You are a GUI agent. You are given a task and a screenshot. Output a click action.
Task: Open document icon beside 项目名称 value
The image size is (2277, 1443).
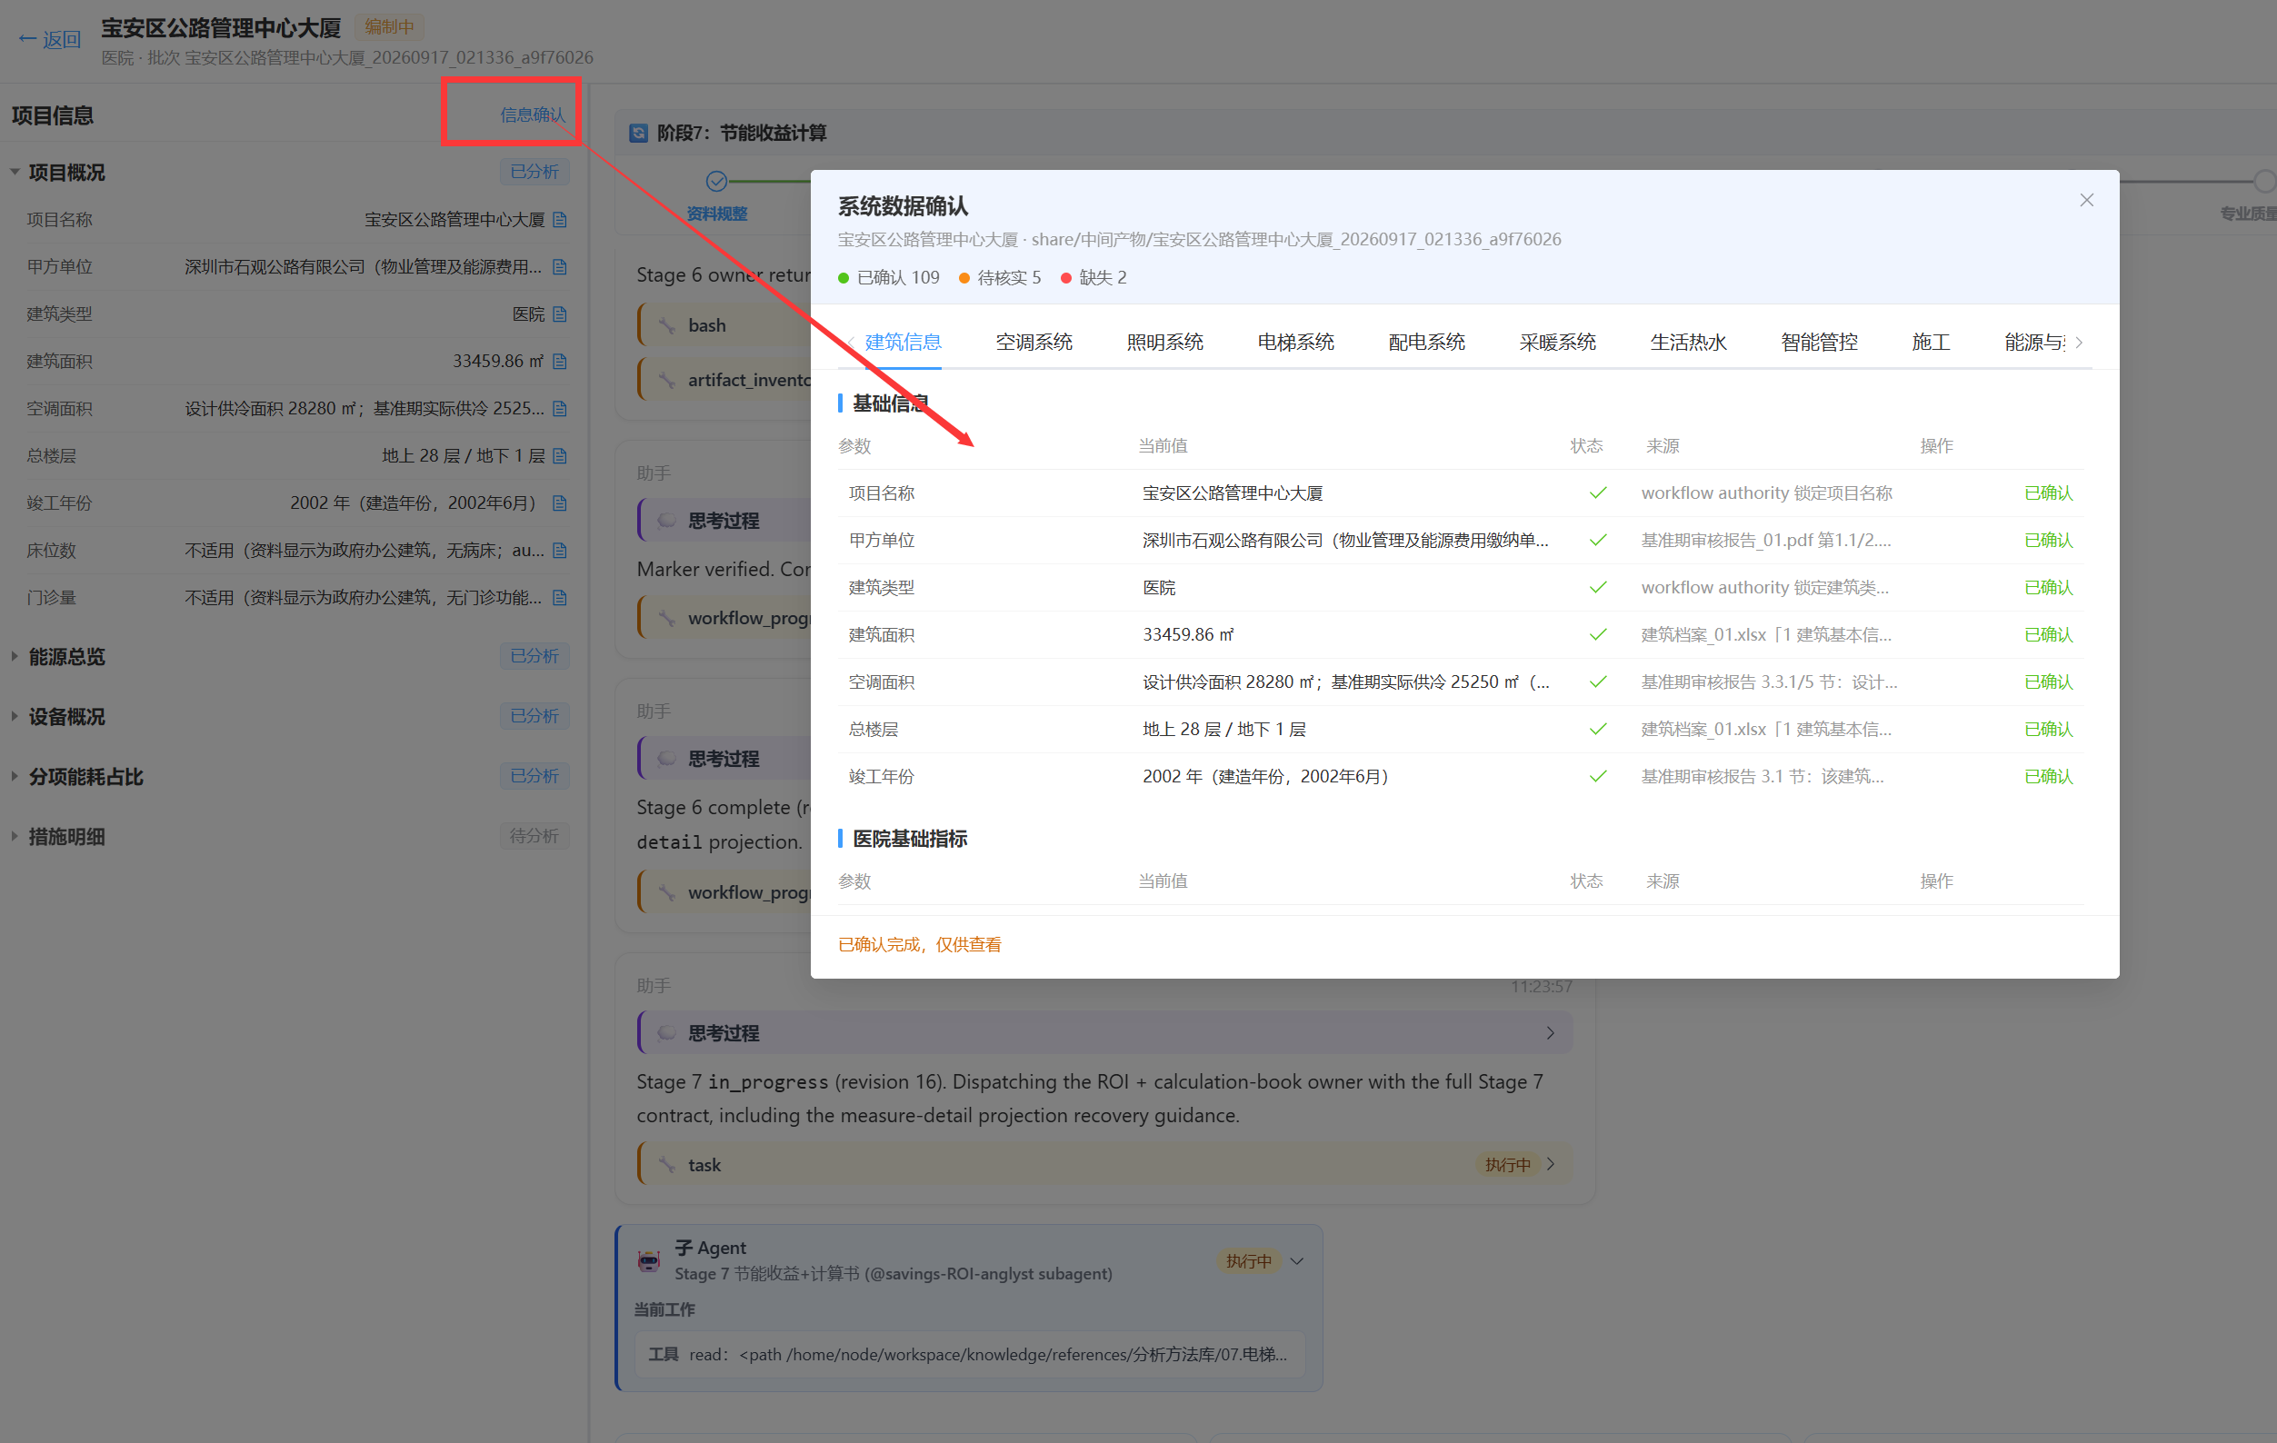click(x=560, y=219)
